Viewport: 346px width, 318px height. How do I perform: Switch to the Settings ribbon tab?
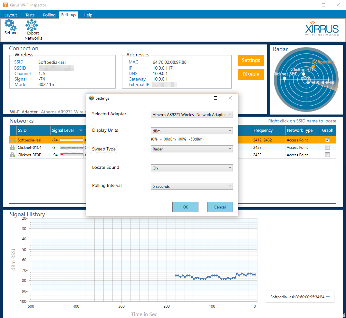pyautogui.click(x=69, y=15)
